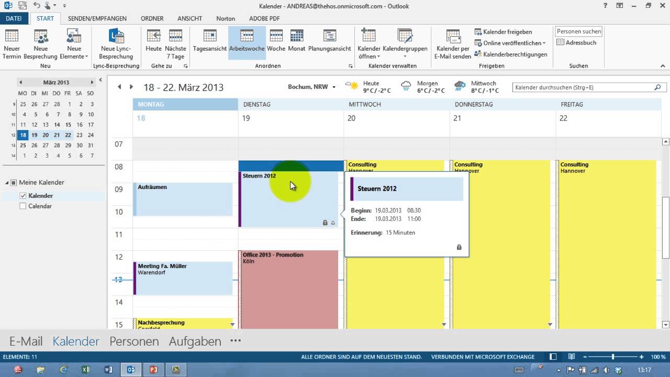
Task: Navigate to next week
Action: [131, 87]
